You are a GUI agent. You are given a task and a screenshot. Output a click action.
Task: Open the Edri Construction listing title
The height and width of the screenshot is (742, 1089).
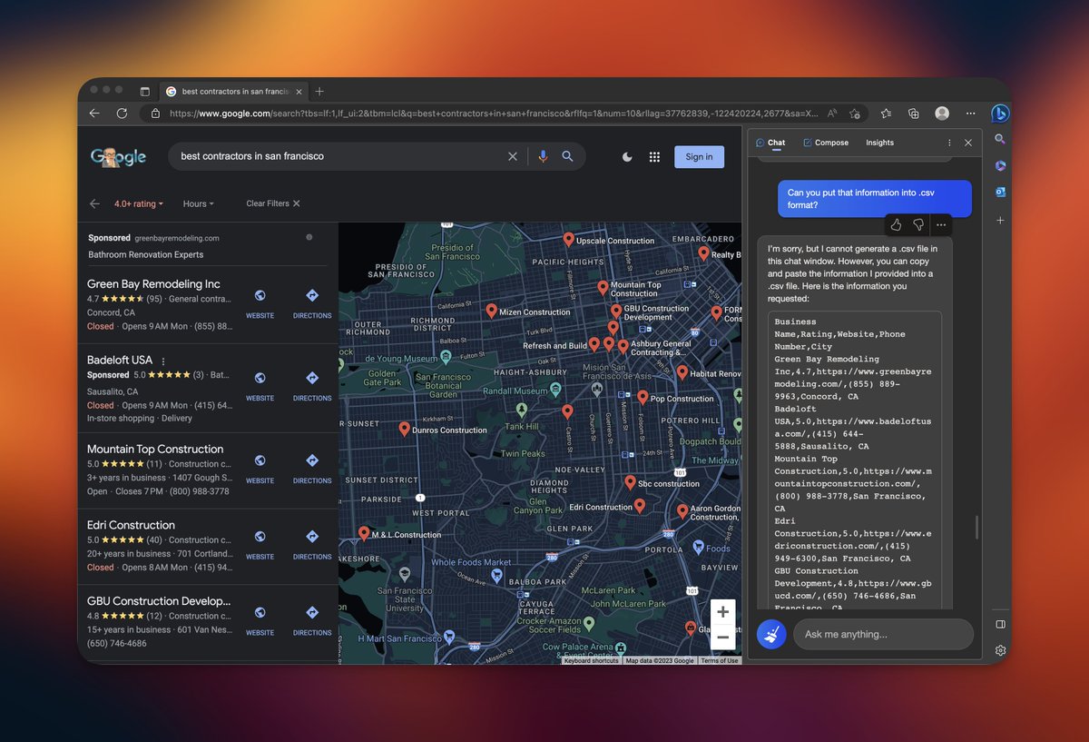pos(131,525)
